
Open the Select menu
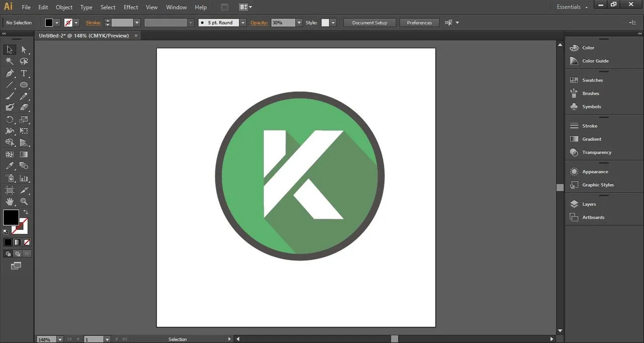coord(108,7)
